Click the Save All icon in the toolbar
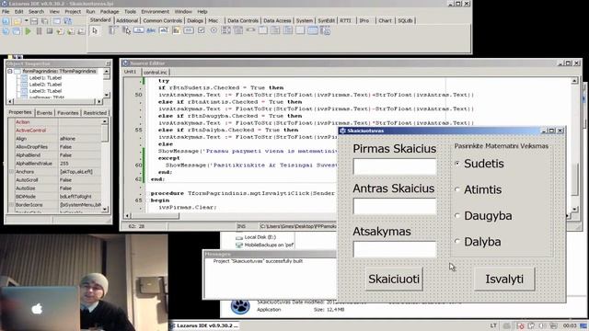 (45, 21)
